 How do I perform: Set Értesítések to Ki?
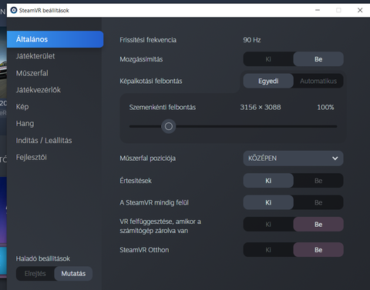(x=268, y=181)
